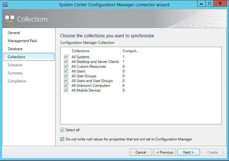Cancel the connector wizard
This screenshot has width=229, height=161.
(141, 152)
